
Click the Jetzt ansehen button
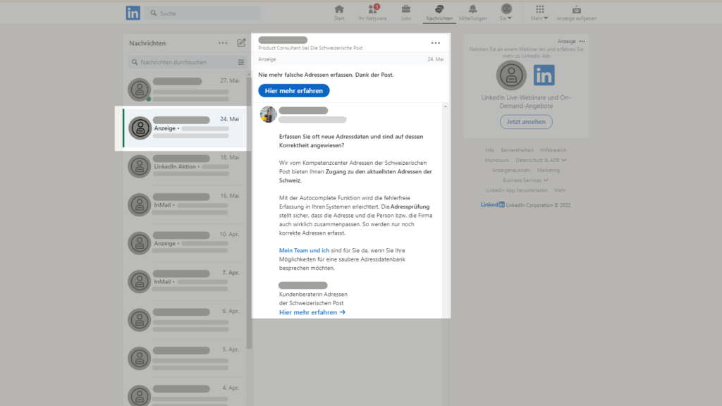(x=526, y=121)
